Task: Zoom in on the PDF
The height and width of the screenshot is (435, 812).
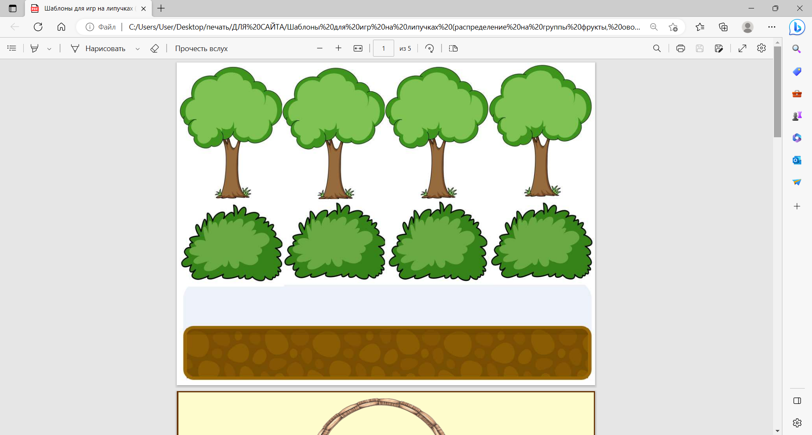Action: click(338, 49)
